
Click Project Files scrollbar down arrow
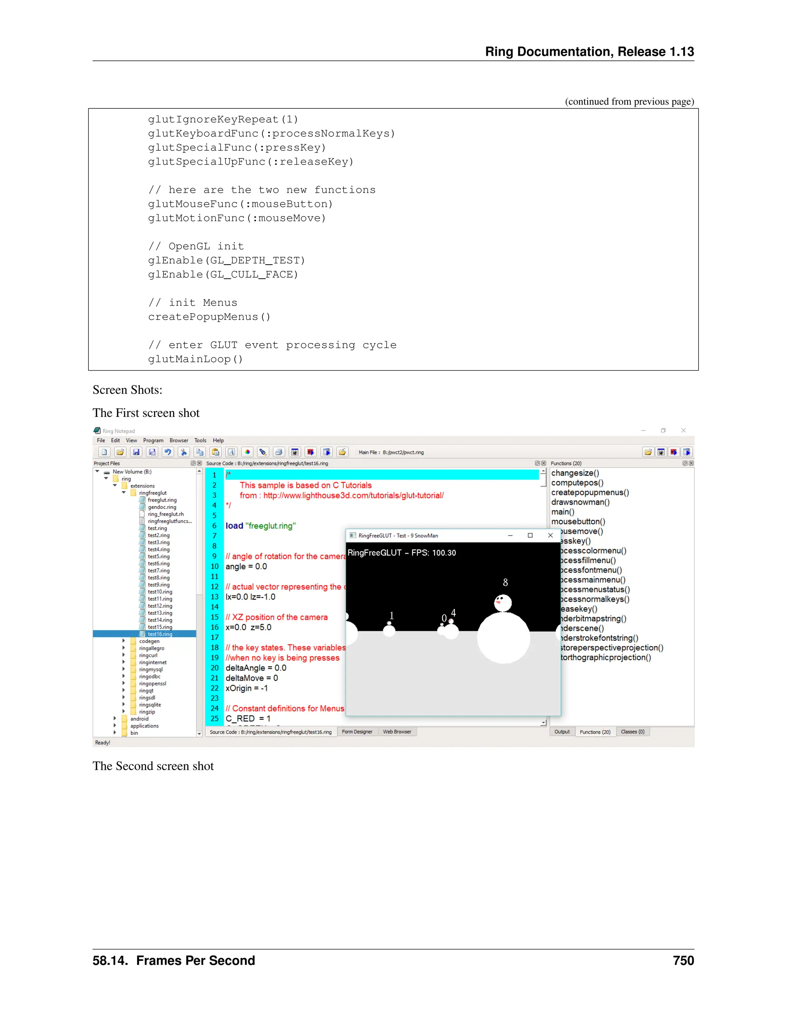click(x=199, y=733)
